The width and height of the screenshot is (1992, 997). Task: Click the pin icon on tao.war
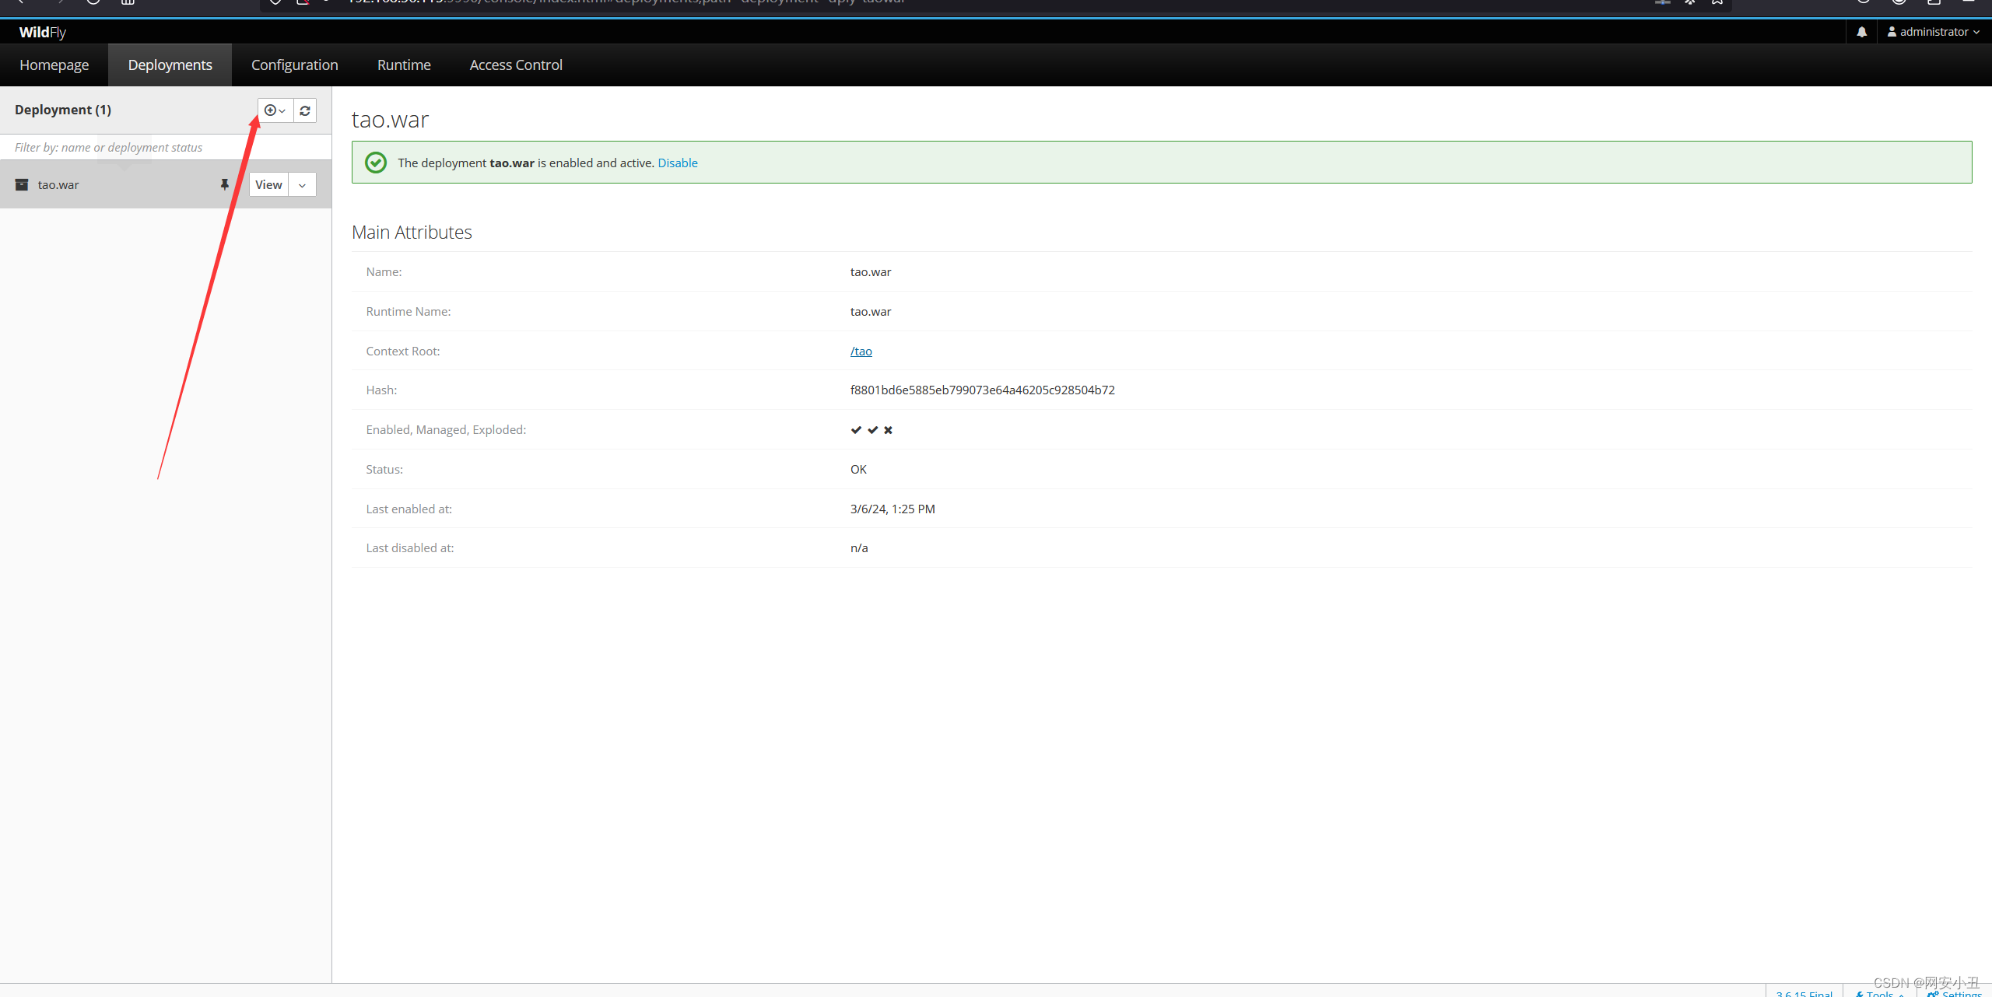[224, 184]
